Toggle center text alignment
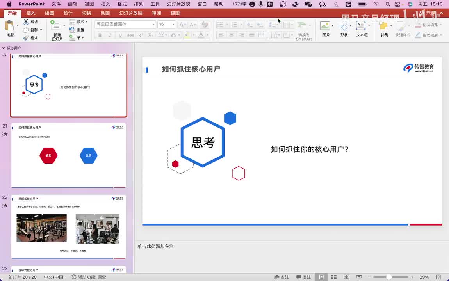The image size is (449, 281). click(x=232, y=35)
